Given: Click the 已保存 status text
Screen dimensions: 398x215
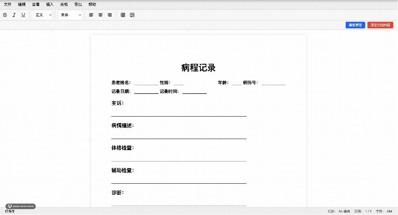Looking at the screenshot, I should (10, 211).
